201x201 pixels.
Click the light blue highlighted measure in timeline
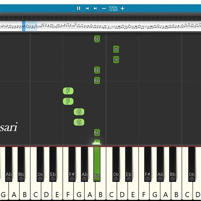31,26
